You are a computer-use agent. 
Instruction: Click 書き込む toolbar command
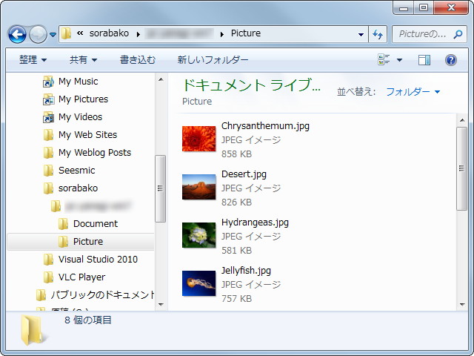click(x=138, y=60)
